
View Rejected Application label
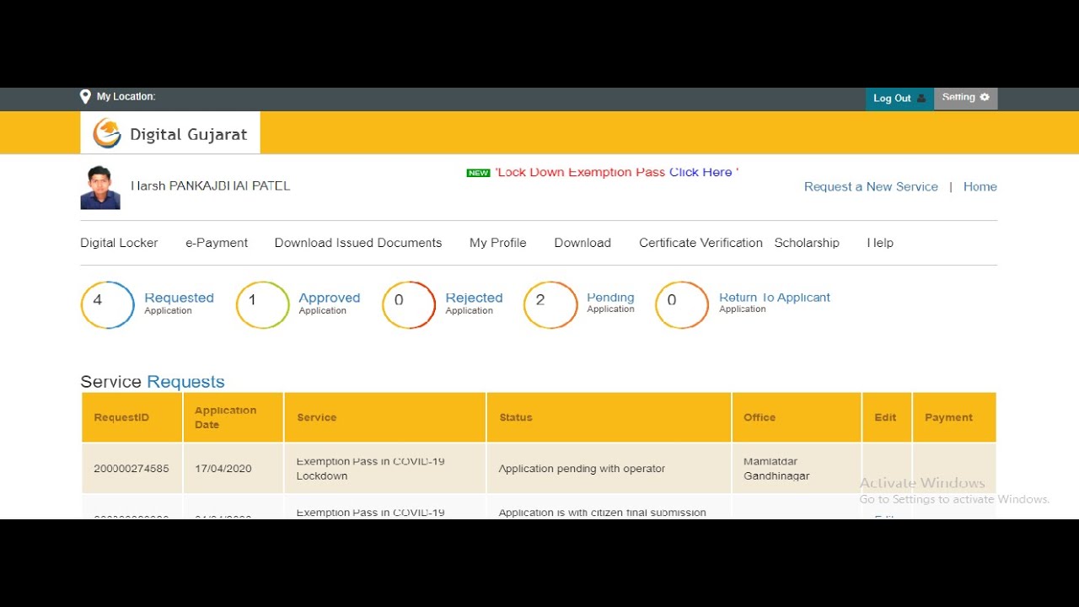[474, 303]
